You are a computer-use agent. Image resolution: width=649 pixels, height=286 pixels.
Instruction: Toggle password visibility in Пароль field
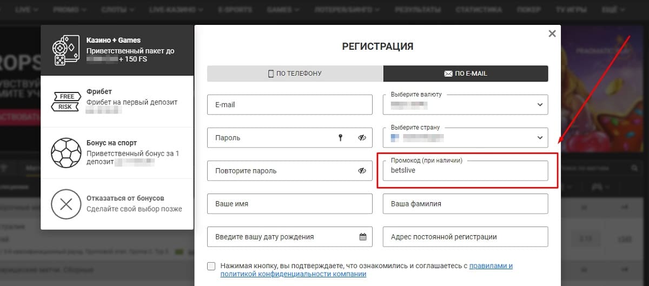(362, 138)
